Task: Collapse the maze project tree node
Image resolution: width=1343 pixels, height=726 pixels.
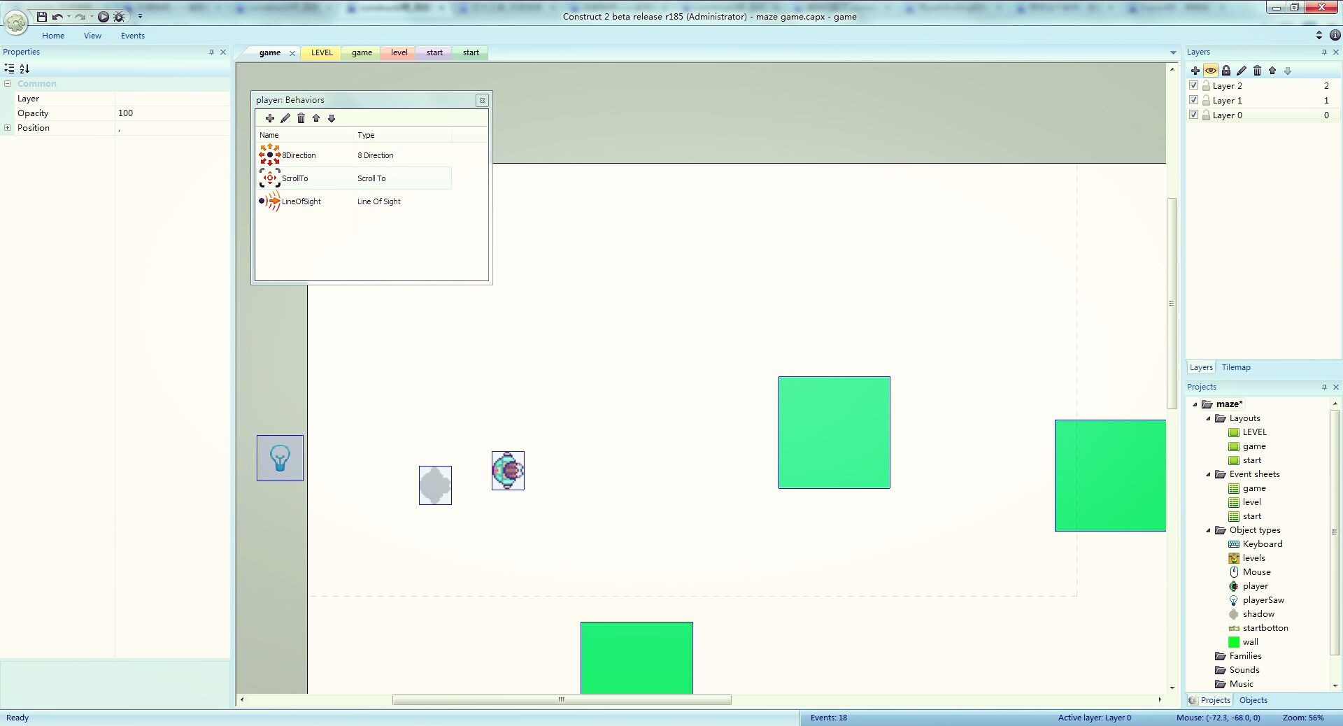Action: (1195, 404)
